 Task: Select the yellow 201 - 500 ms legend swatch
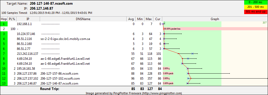pos(256,7)
